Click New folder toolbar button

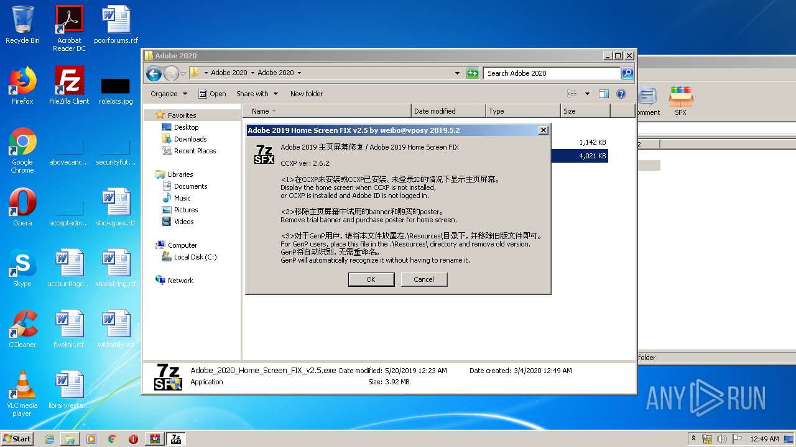[x=307, y=94]
